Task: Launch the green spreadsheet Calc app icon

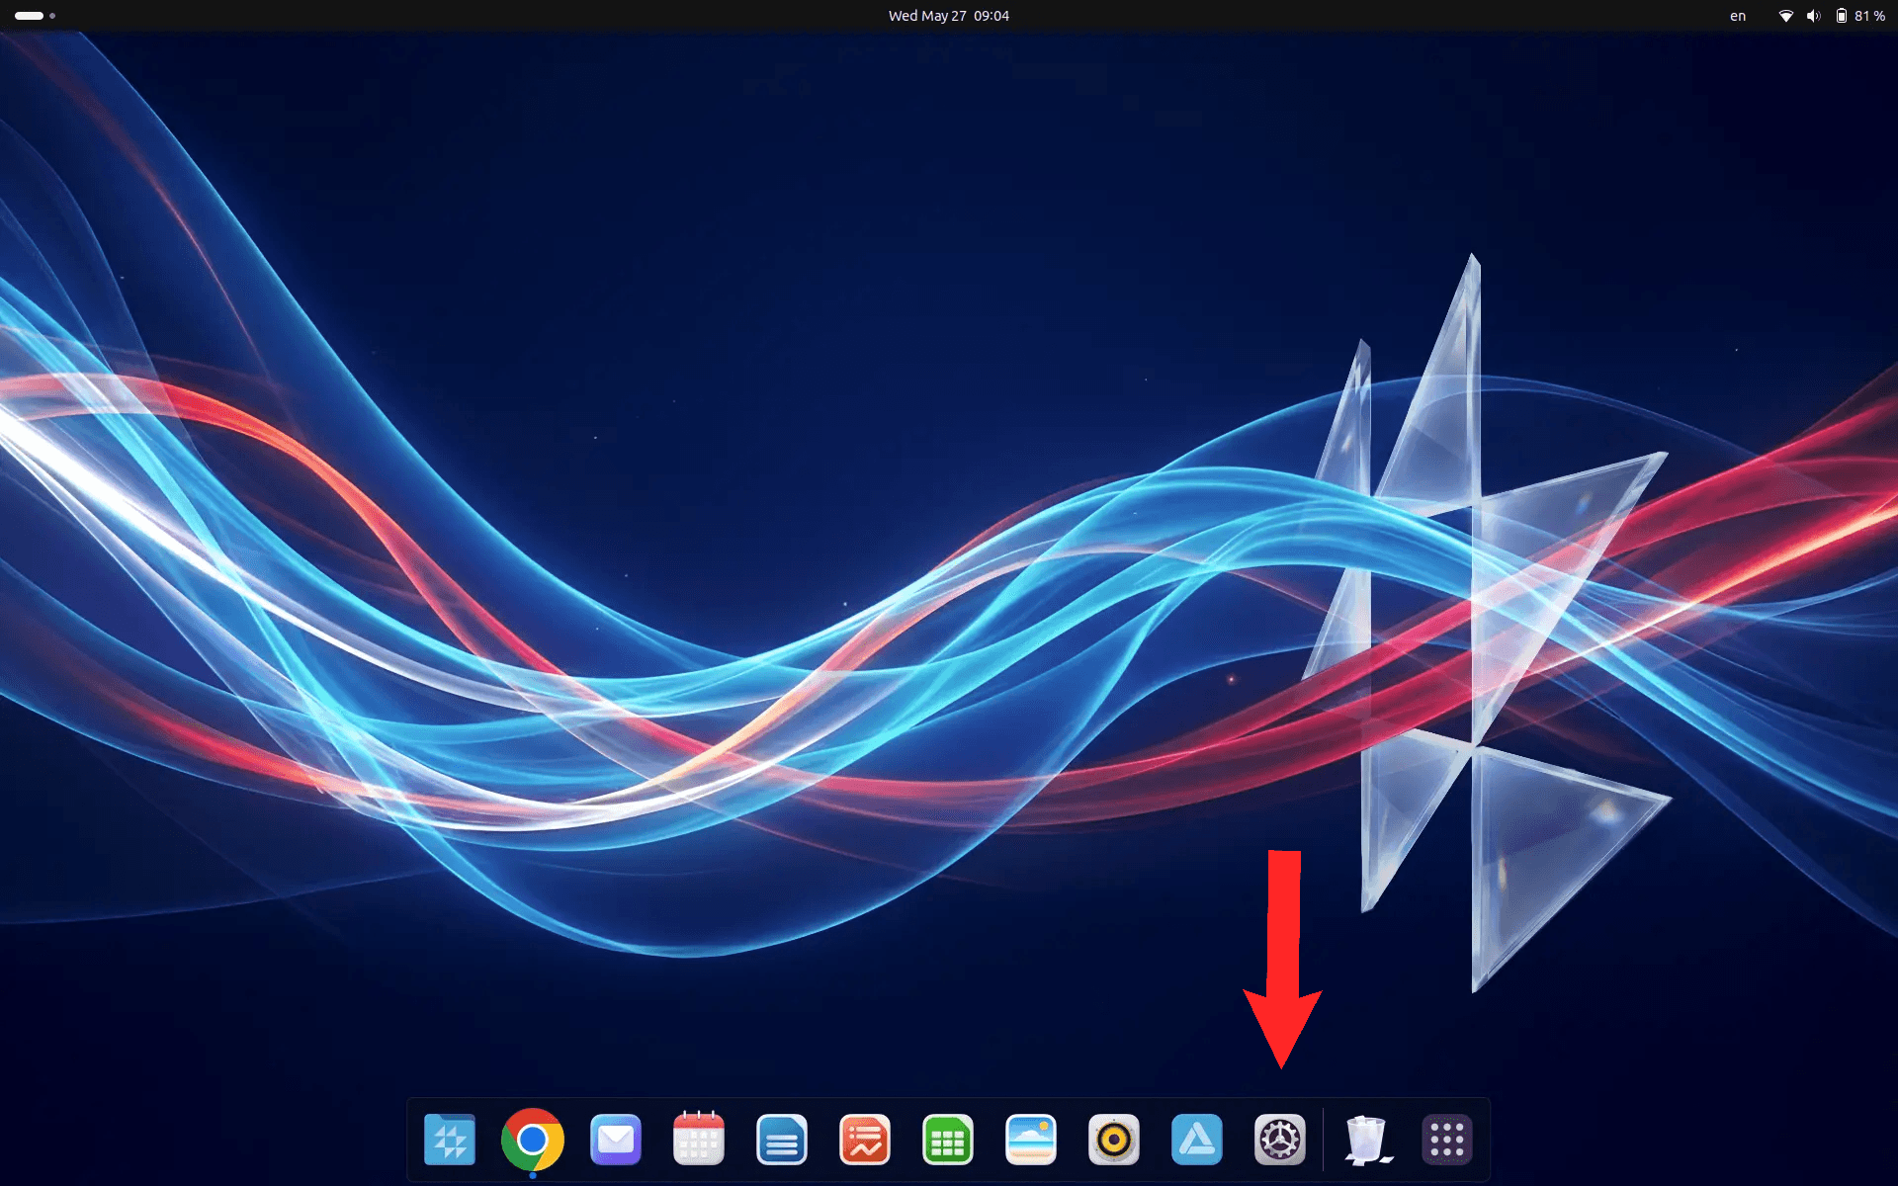Action: pyautogui.click(x=948, y=1140)
